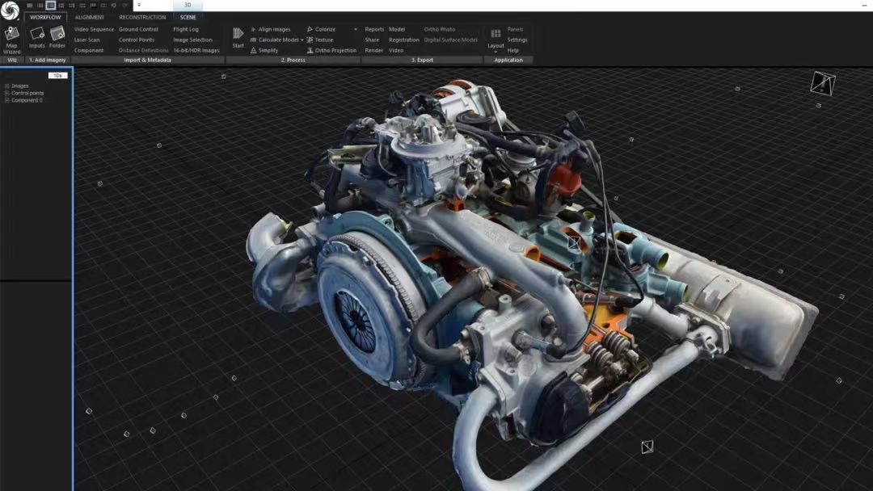Run Align Images
The height and width of the screenshot is (491, 873).
click(271, 30)
